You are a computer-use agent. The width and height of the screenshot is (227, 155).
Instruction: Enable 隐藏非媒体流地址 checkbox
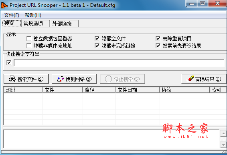pos(29,46)
